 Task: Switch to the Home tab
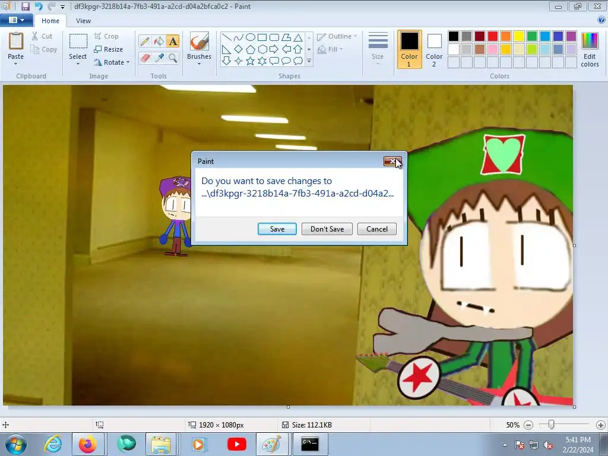click(x=50, y=21)
